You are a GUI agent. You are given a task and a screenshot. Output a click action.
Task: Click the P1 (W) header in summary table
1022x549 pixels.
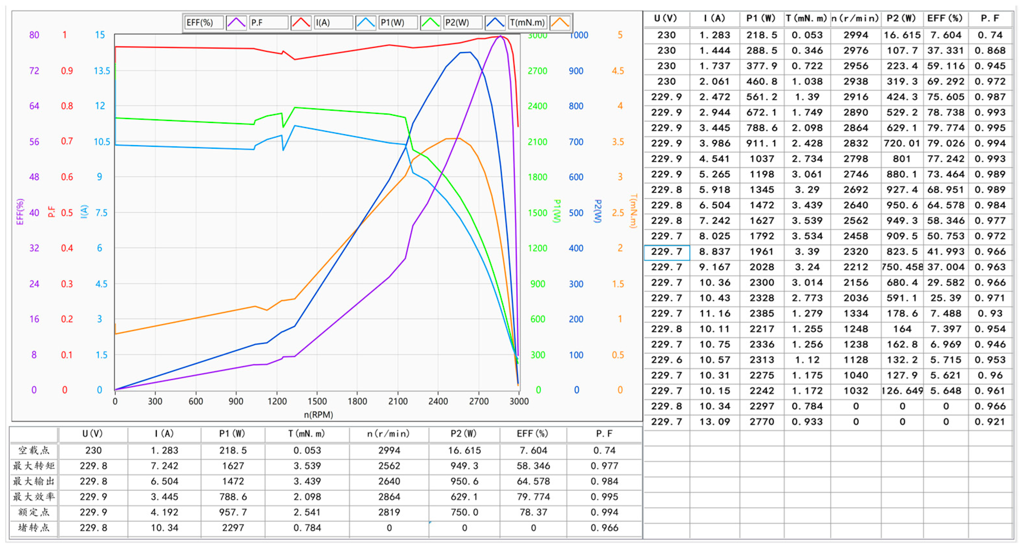(233, 434)
